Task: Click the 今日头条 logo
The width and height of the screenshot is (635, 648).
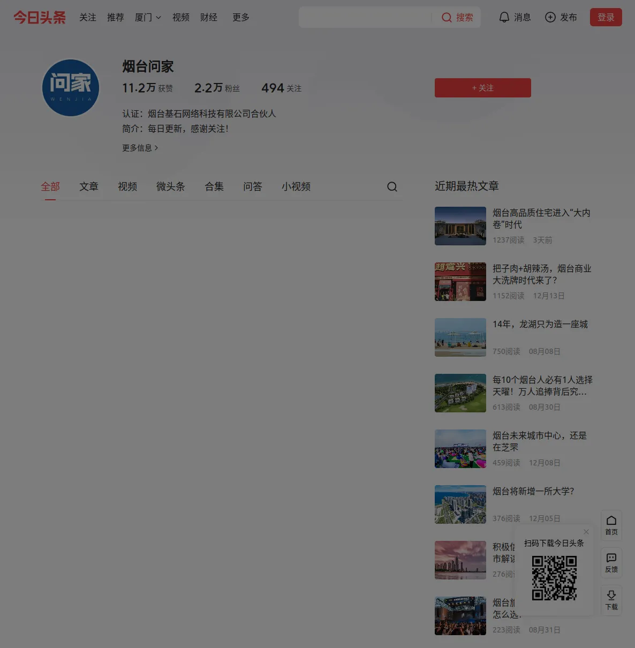Action: coord(40,17)
